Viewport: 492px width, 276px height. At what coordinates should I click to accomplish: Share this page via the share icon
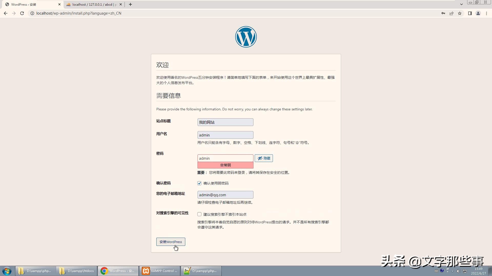tap(452, 13)
